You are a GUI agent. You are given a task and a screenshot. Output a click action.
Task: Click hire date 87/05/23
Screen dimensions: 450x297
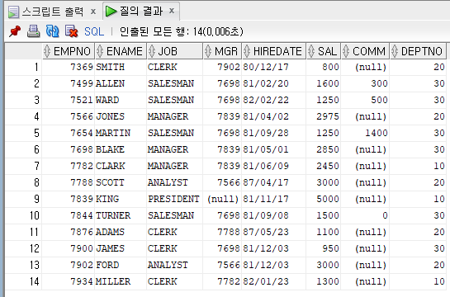tap(274, 232)
